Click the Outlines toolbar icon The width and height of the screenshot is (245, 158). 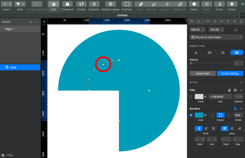127,4
